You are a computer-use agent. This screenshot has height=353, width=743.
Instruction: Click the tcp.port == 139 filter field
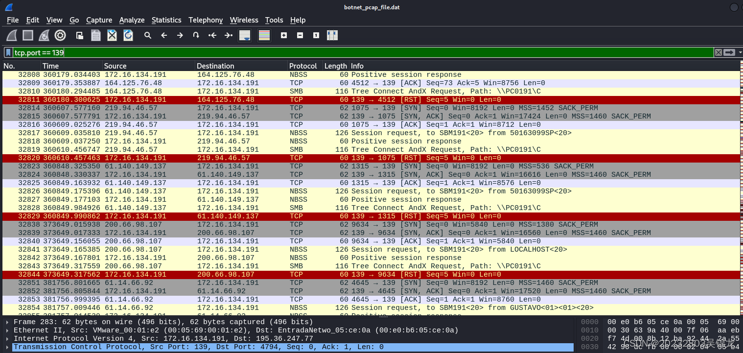click(x=362, y=52)
